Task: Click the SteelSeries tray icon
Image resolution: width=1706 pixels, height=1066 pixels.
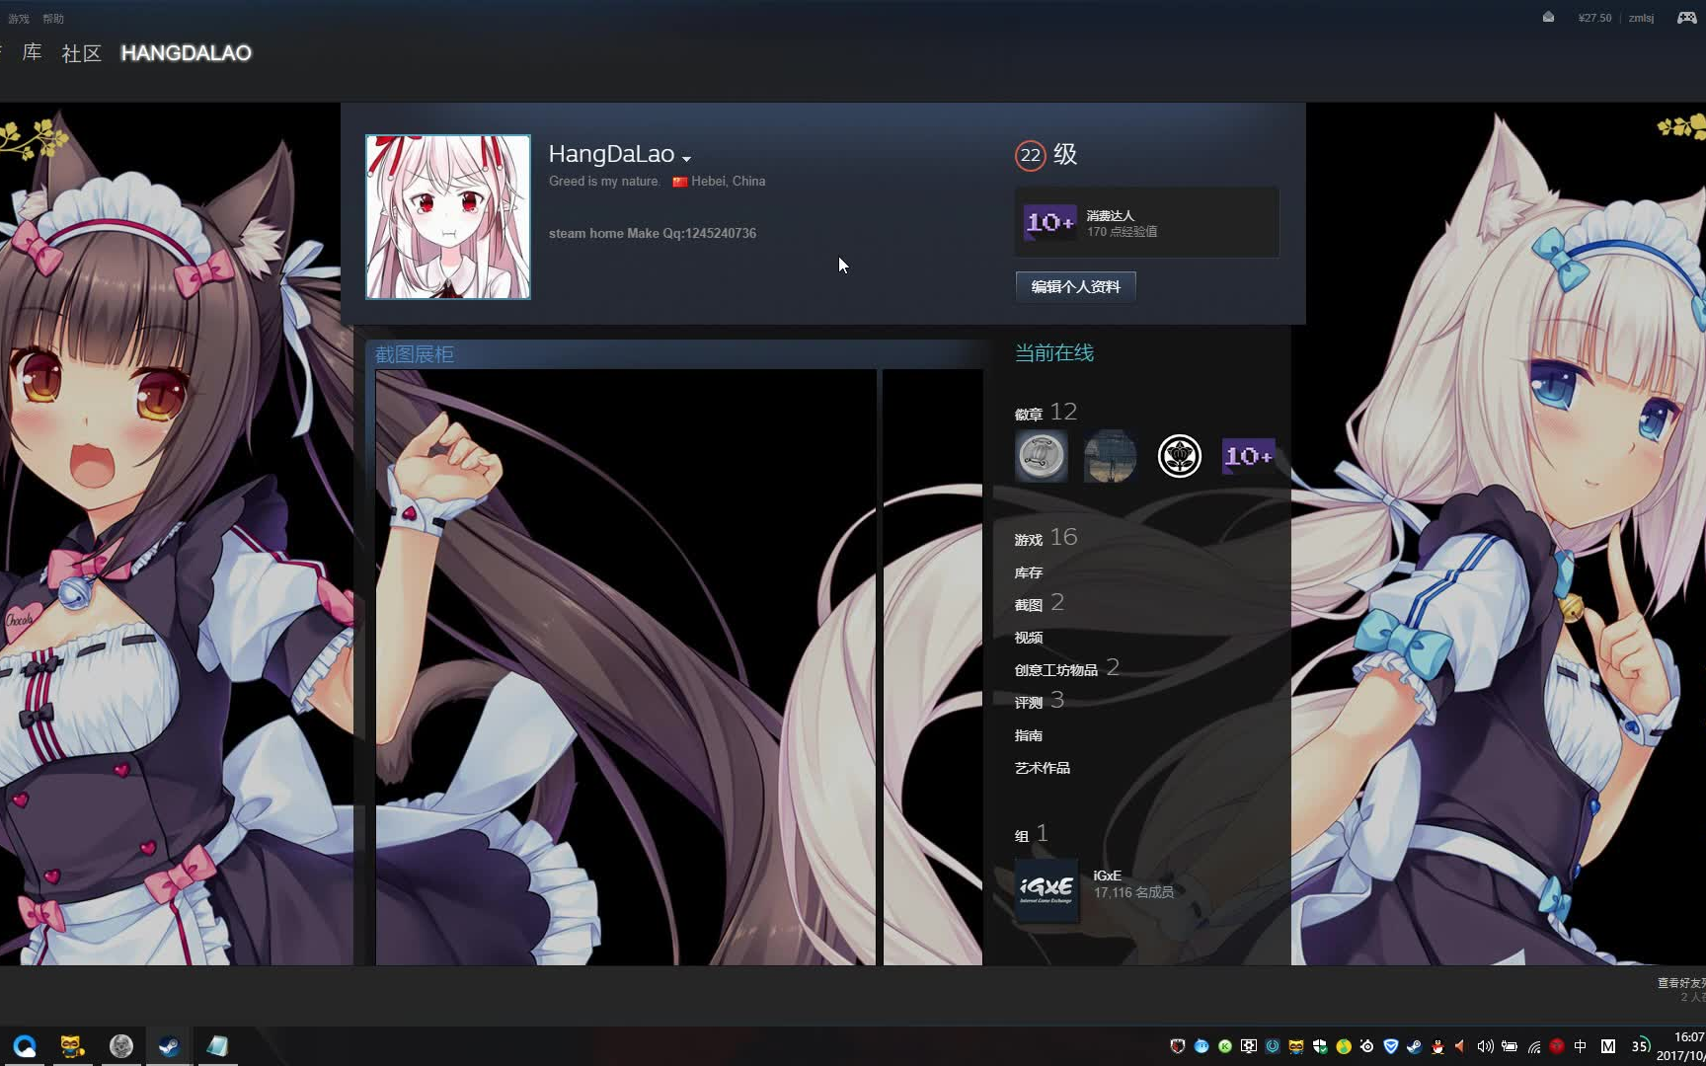Action: 1366,1046
